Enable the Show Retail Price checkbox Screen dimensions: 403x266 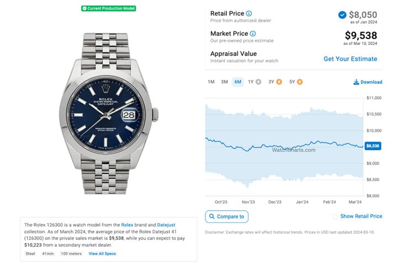[x=335, y=216]
